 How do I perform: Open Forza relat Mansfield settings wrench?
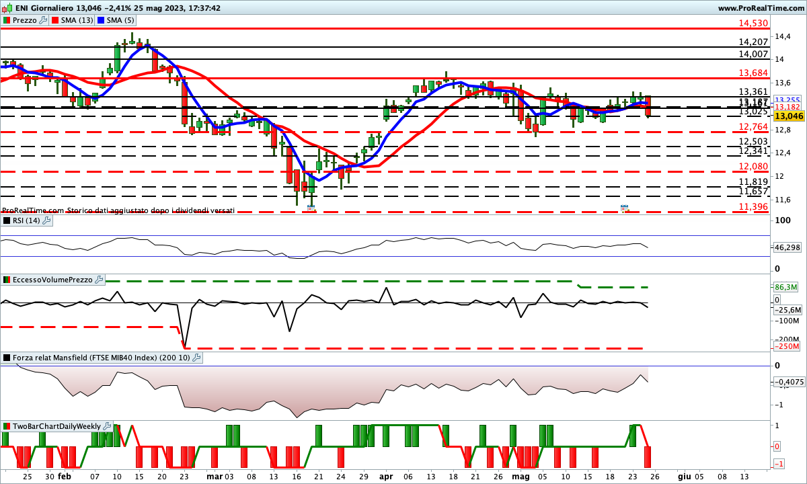pos(197,358)
